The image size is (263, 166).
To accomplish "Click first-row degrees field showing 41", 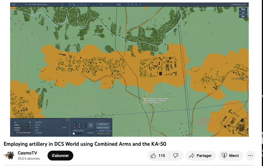I will point(74,124).
